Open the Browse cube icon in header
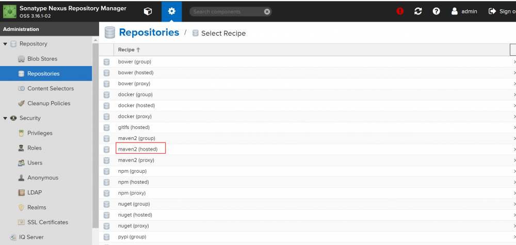516x245 pixels. click(148, 11)
